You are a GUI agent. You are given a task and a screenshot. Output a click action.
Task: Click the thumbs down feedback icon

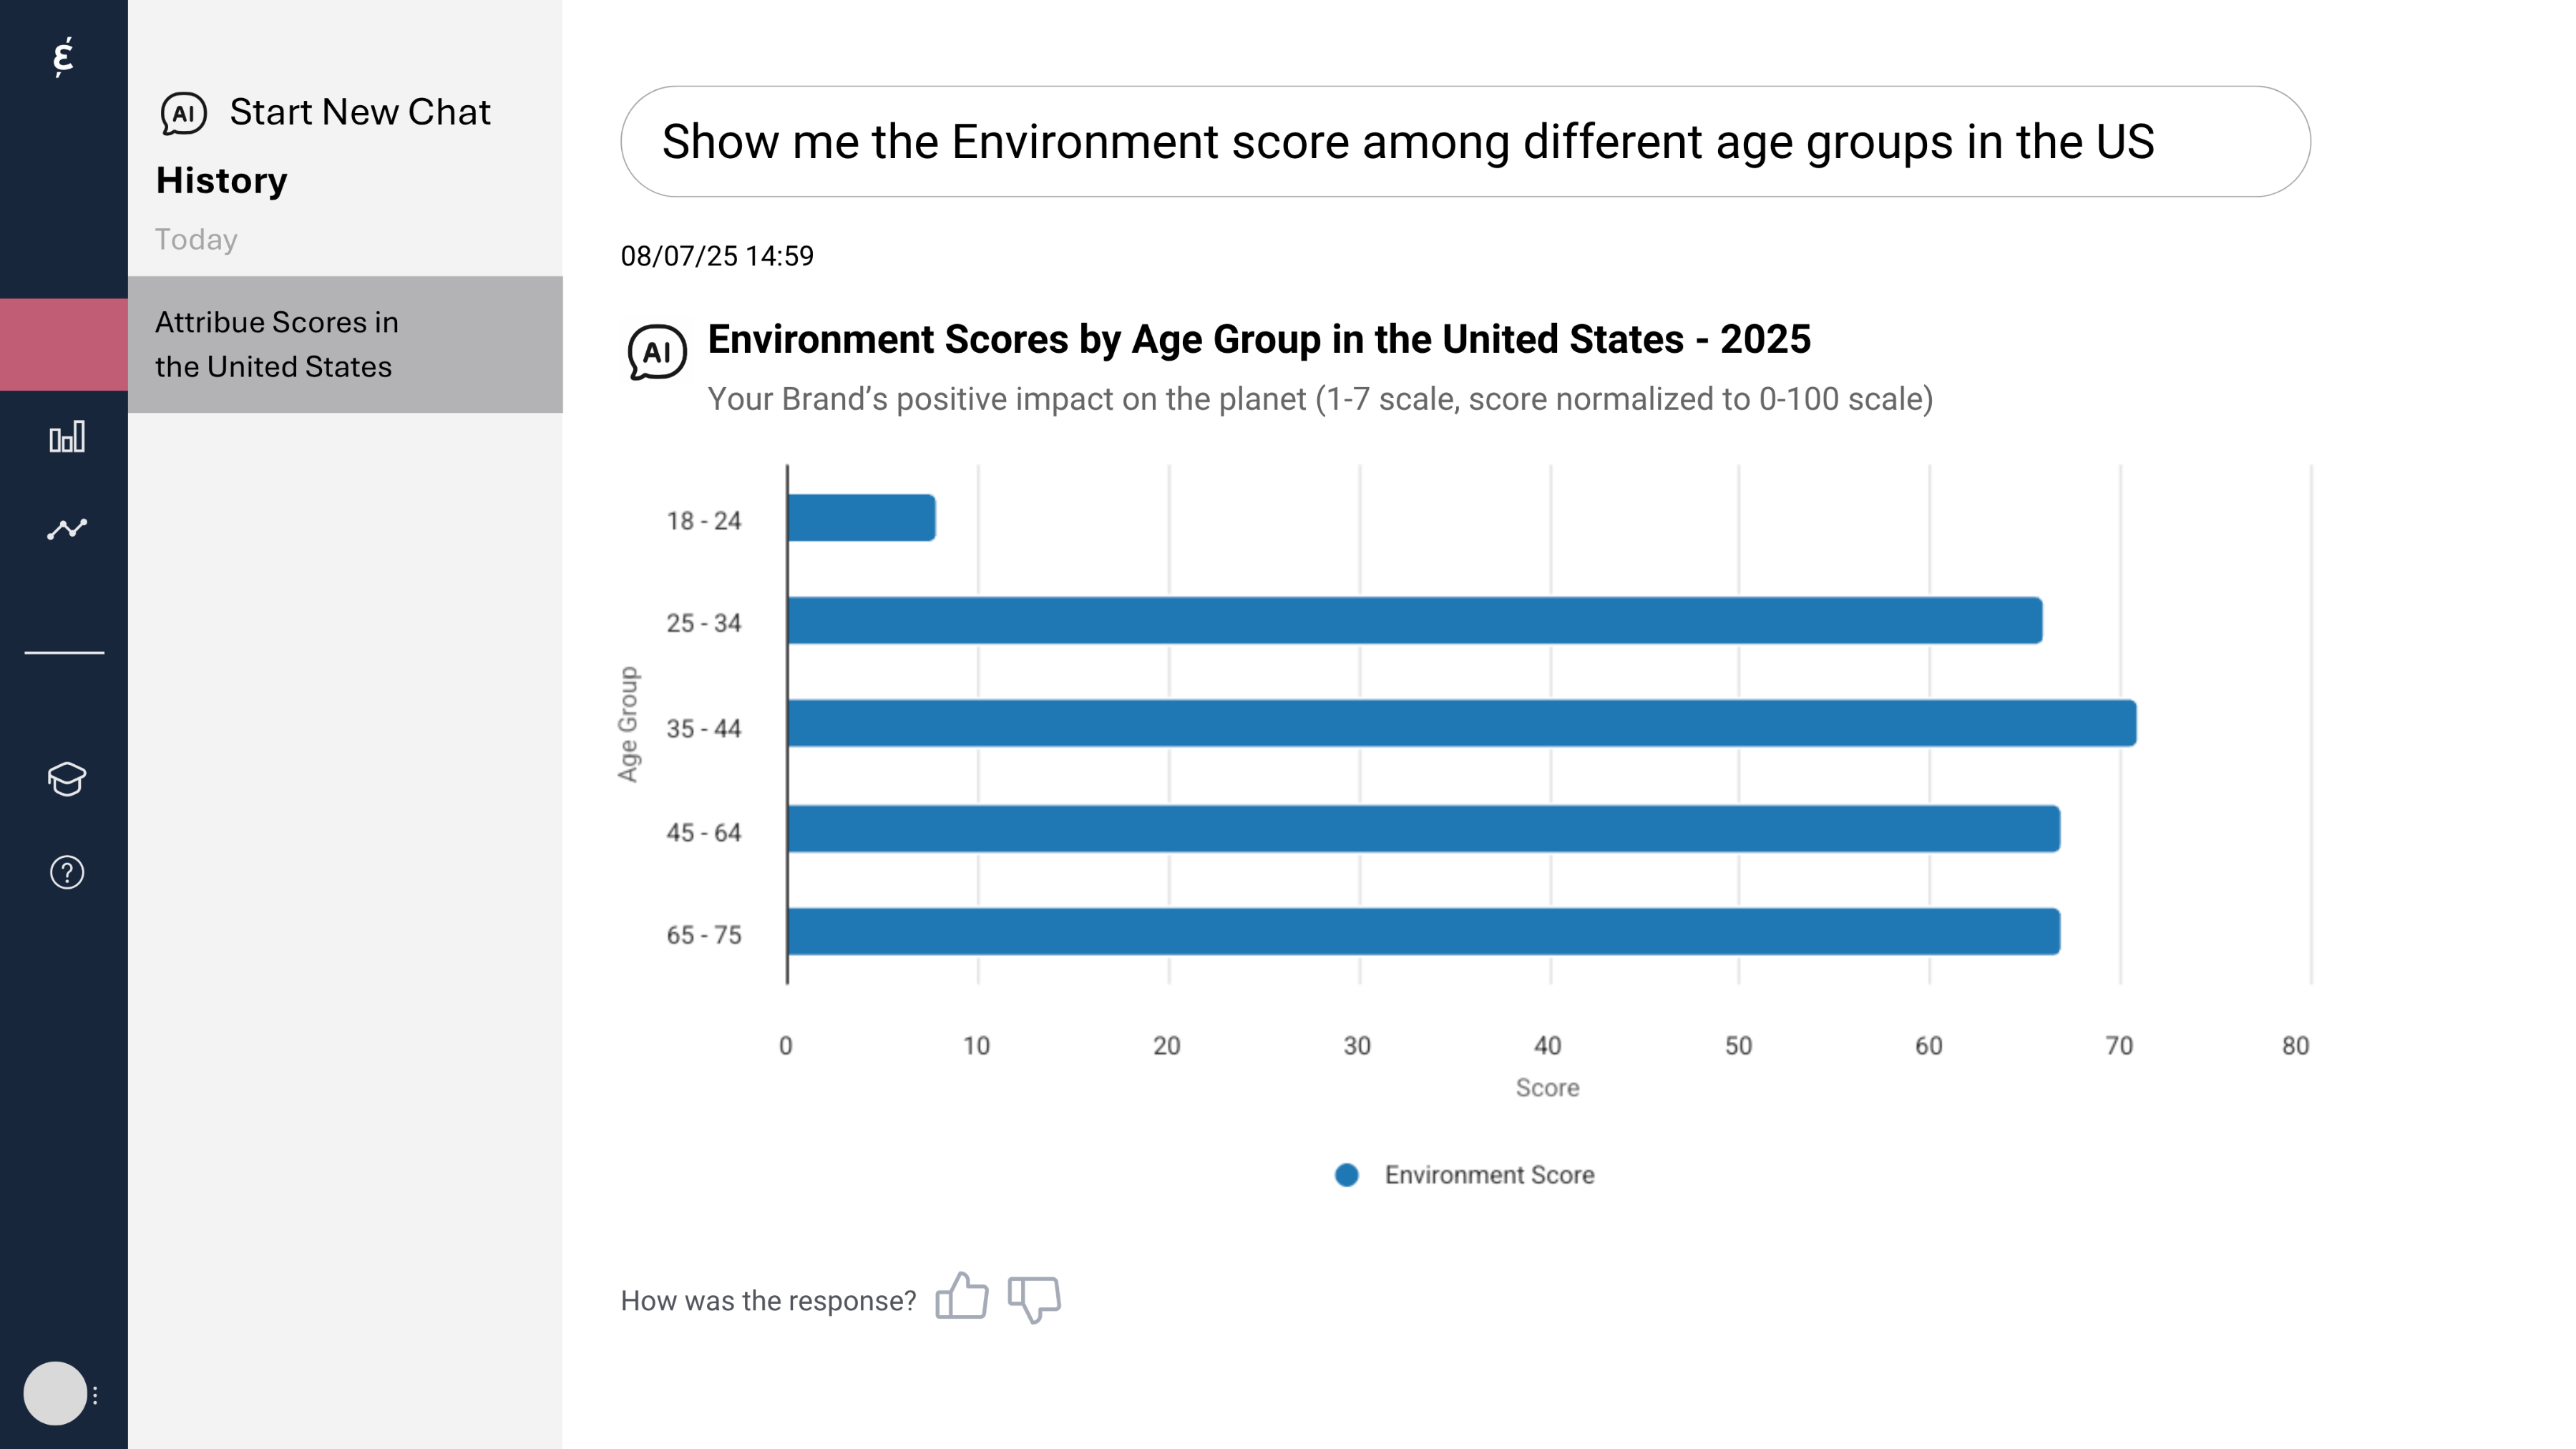coord(1034,1299)
